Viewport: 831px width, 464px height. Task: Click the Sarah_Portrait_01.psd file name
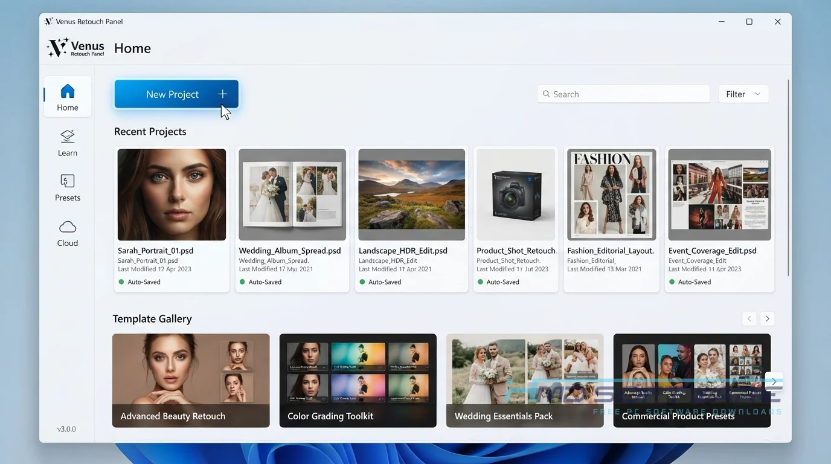click(156, 251)
